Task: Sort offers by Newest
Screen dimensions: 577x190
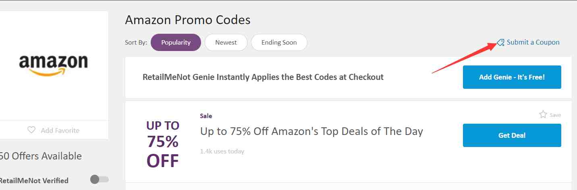Action: pos(226,42)
